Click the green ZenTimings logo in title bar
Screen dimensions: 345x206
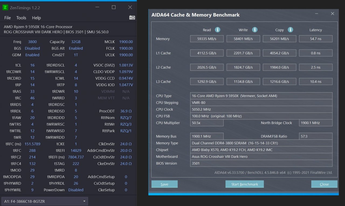click(x=5, y=8)
